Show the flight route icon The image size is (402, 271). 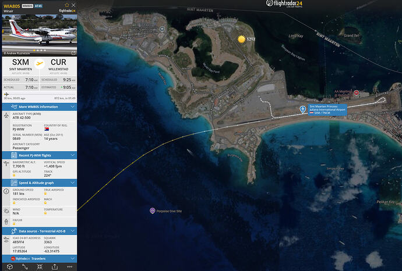click(x=25, y=267)
